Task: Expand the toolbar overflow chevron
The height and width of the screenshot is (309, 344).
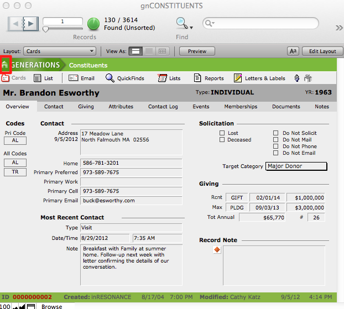Action: pos(338,28)
